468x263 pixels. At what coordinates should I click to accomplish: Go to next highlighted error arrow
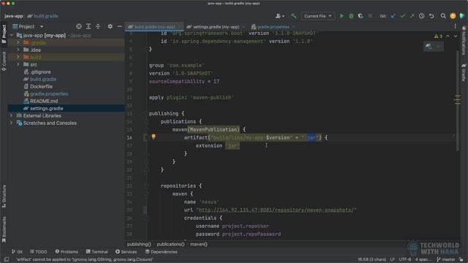pos(456,36)
